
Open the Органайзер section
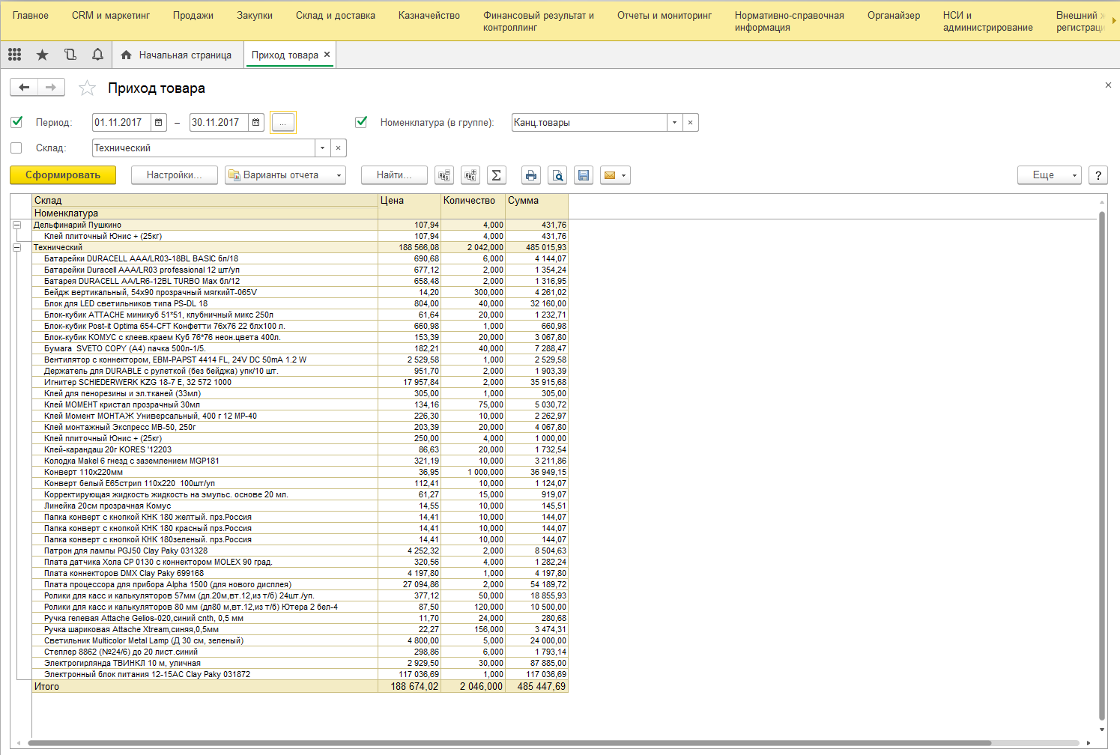(894, 15)
